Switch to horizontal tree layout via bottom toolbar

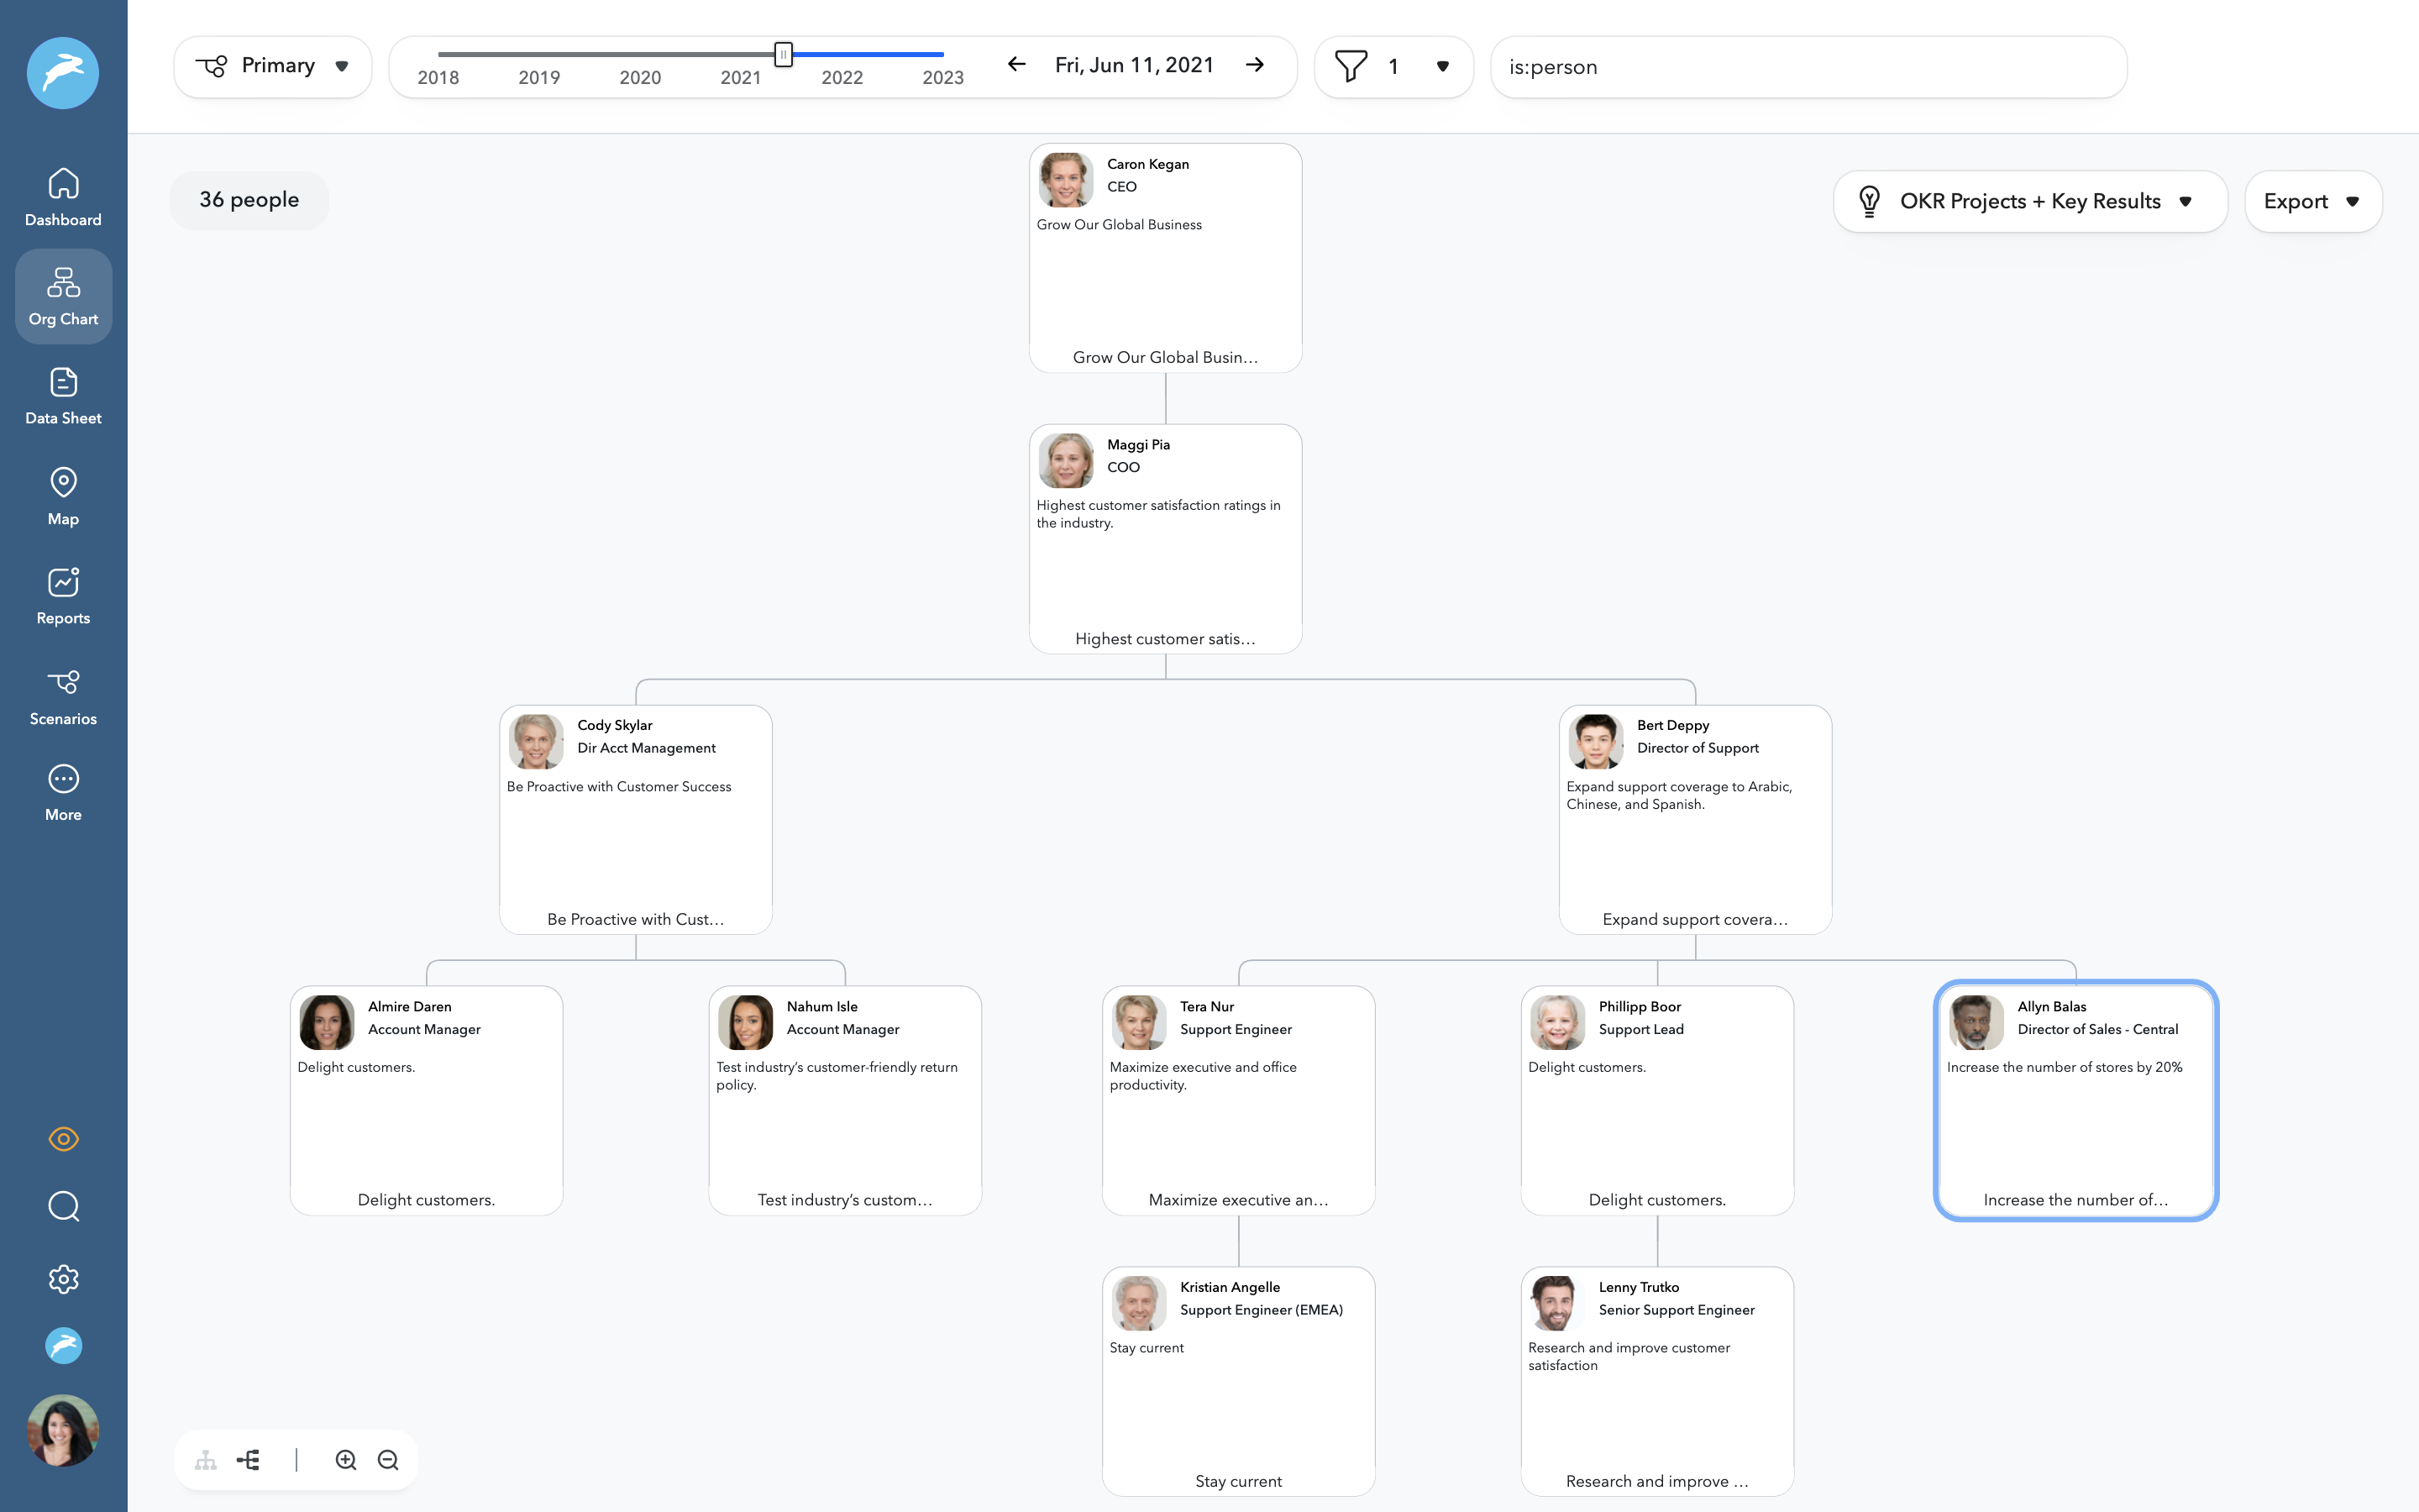pos(247,1459)
